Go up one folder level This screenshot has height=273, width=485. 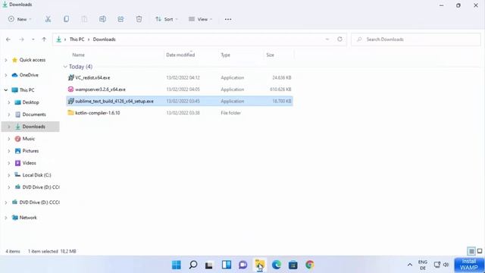click(44, 39)
